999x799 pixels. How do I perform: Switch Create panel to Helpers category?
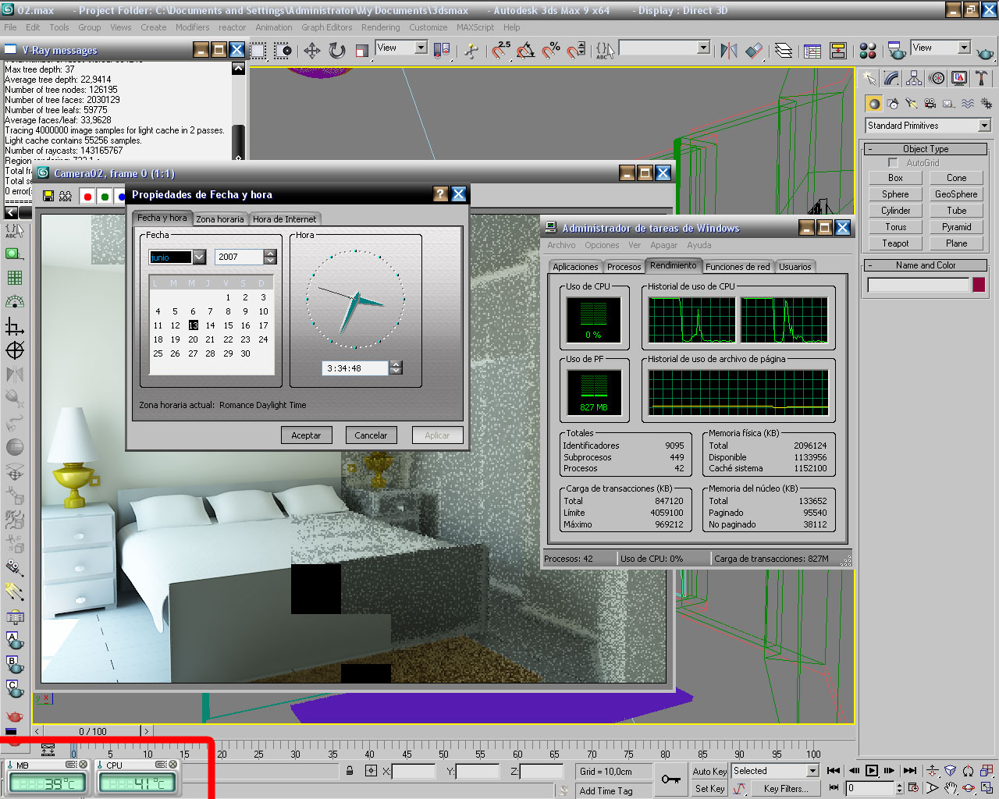949,103
